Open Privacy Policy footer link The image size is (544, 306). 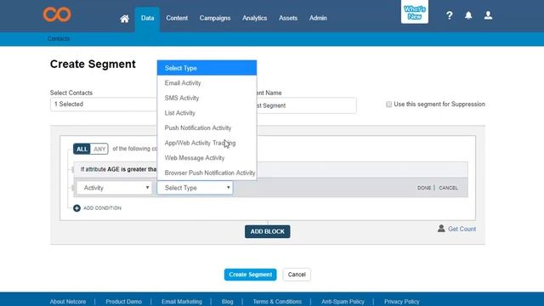(401, 302)
